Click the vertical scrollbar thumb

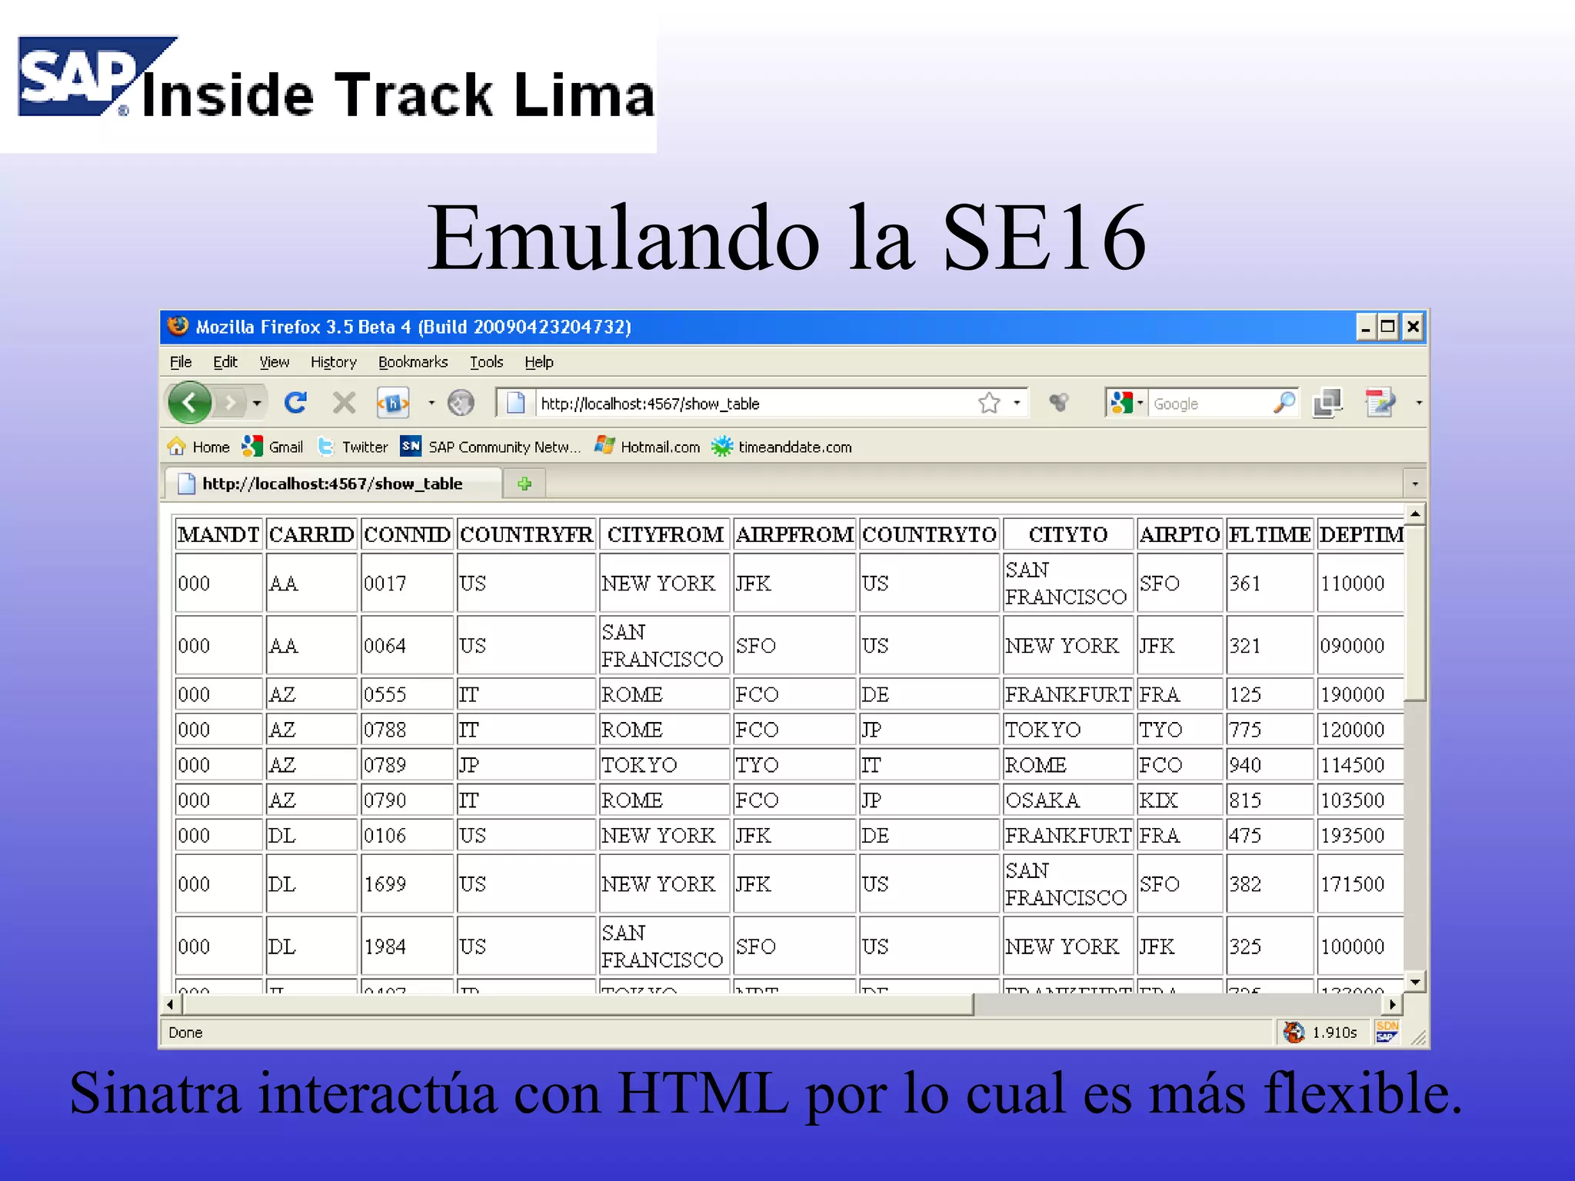coord(1415,613)
